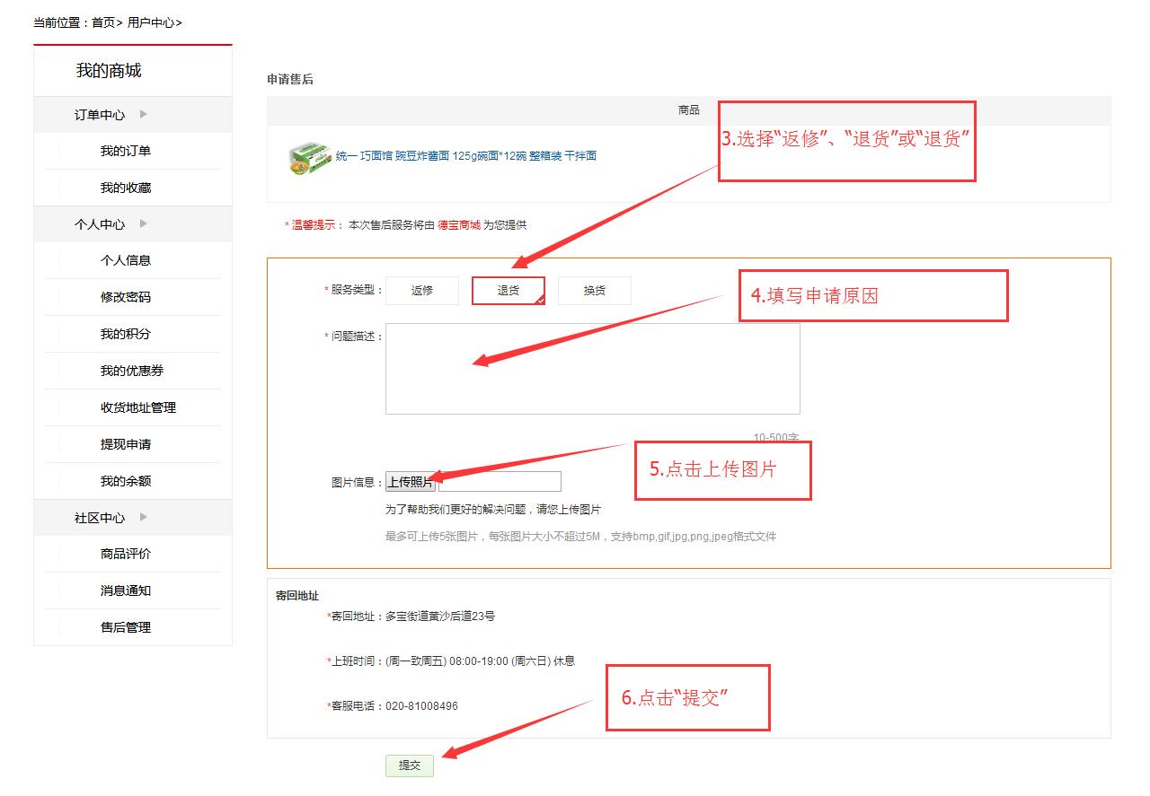
Task: Open 修改密码 menu item
Action: tap(126, 297)
